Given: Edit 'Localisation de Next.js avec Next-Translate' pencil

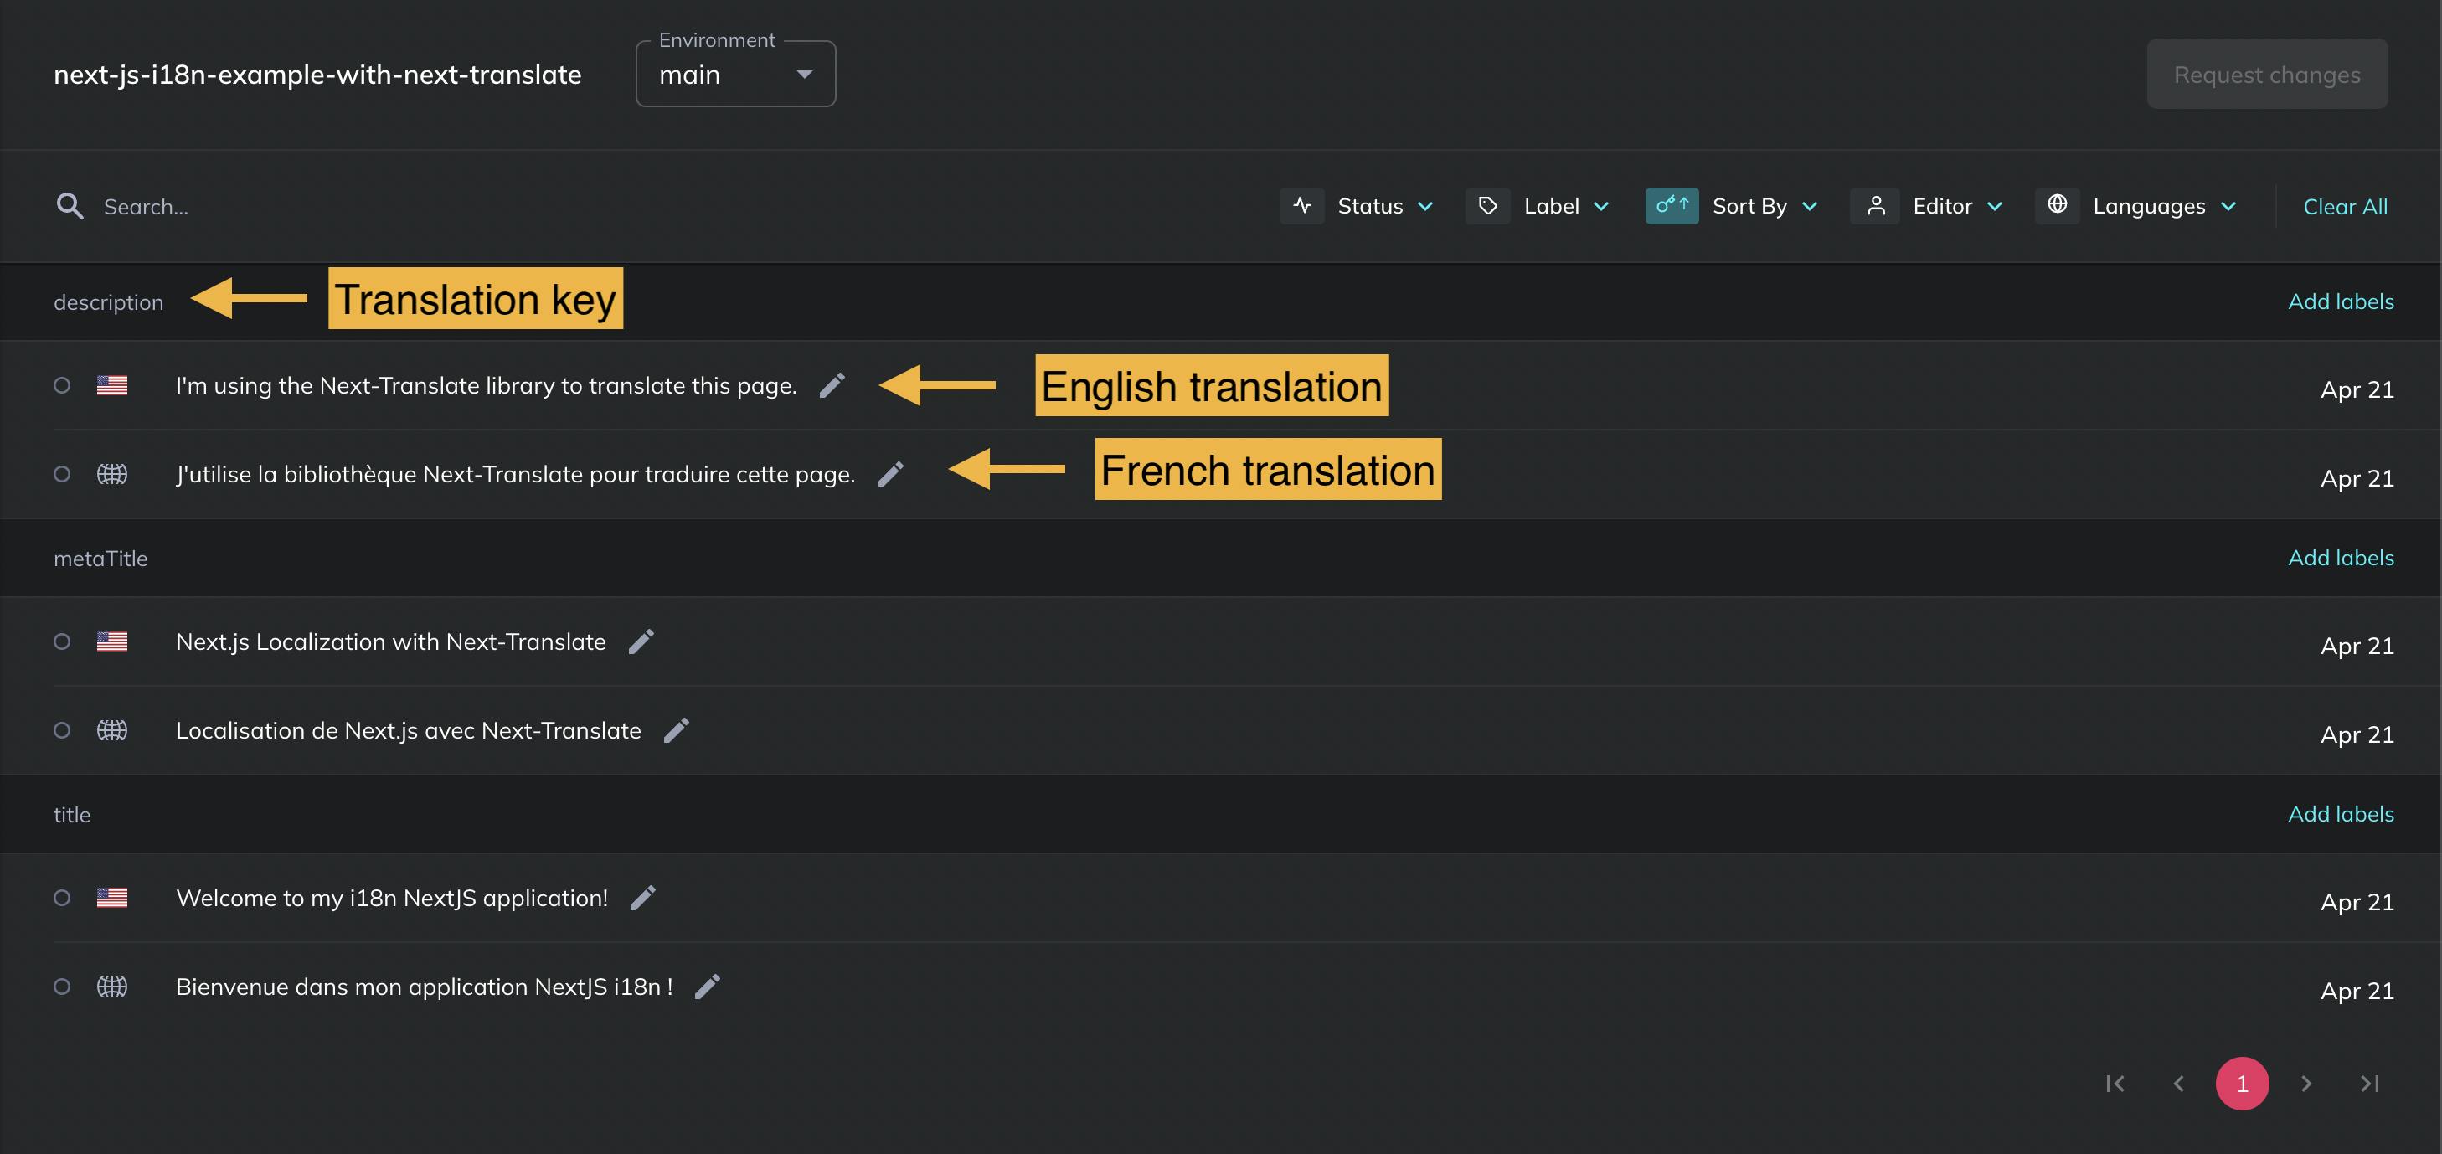Looking at the screenshot, I should point(676,731).
